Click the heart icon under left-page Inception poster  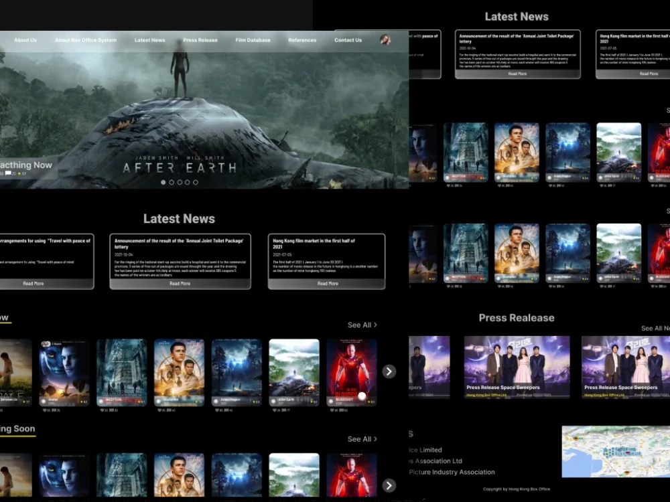click(102, 411)
